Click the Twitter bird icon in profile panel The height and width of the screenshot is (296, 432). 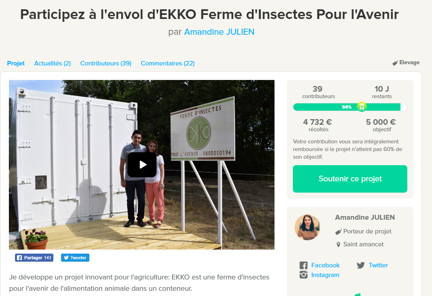click(361, 265)
